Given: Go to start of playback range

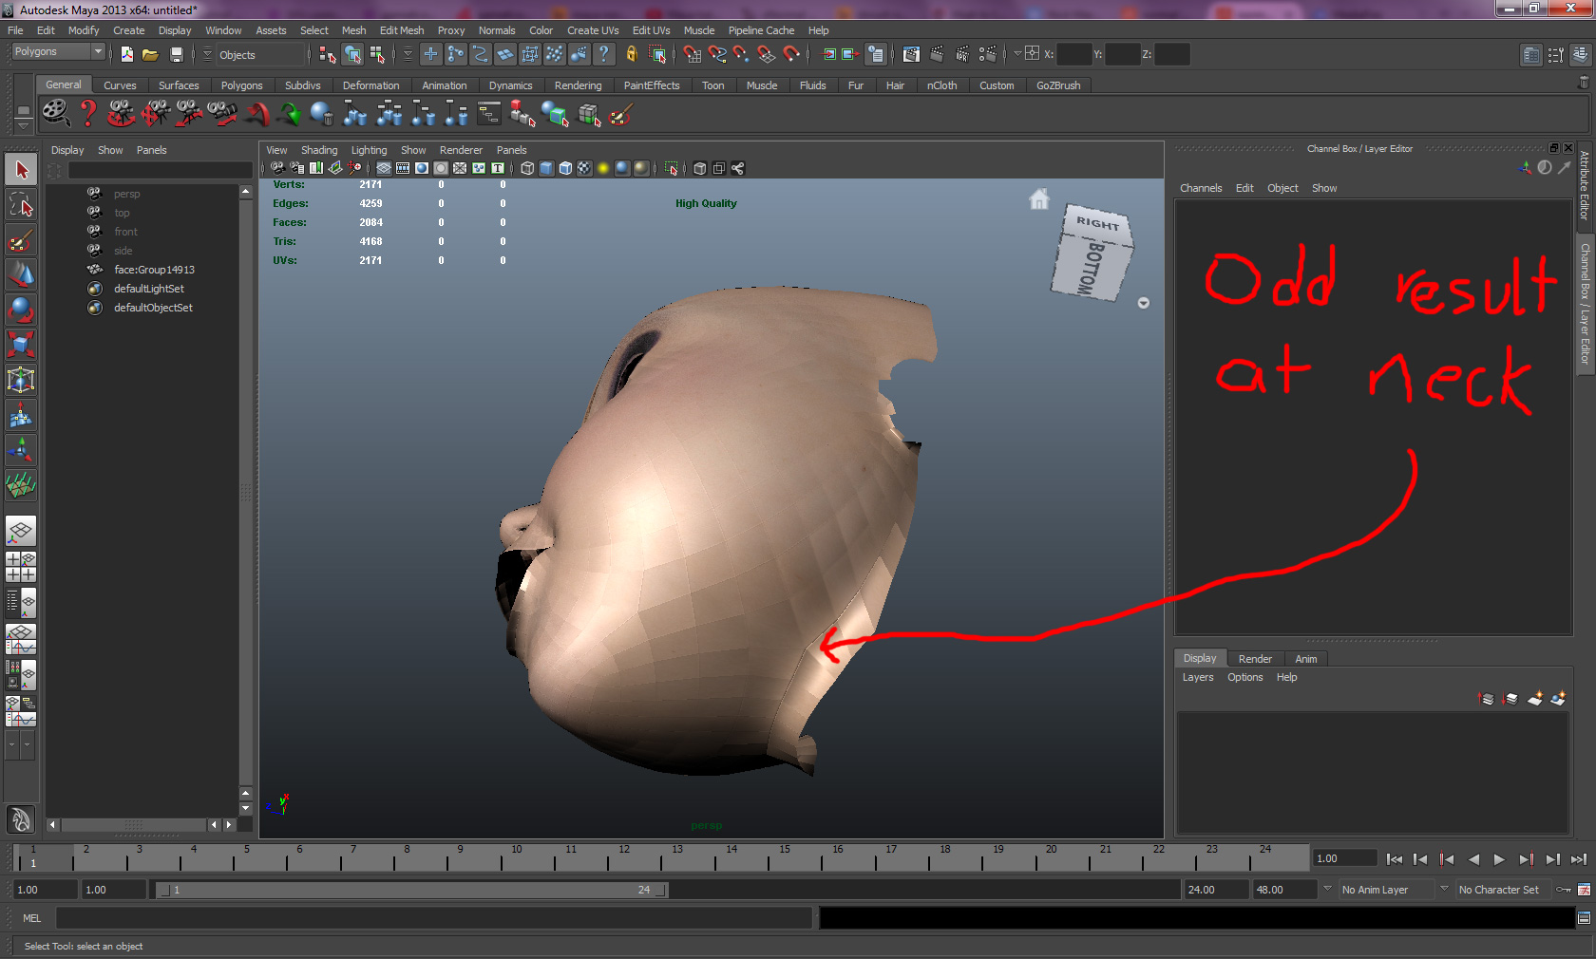Looking at the screenshot, I should point(1395,859).
